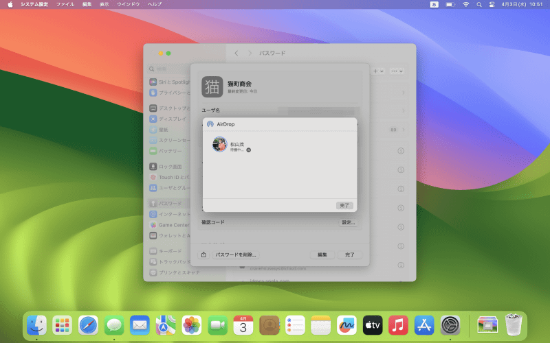Open Safari from the Dock

tap(88, 325)
